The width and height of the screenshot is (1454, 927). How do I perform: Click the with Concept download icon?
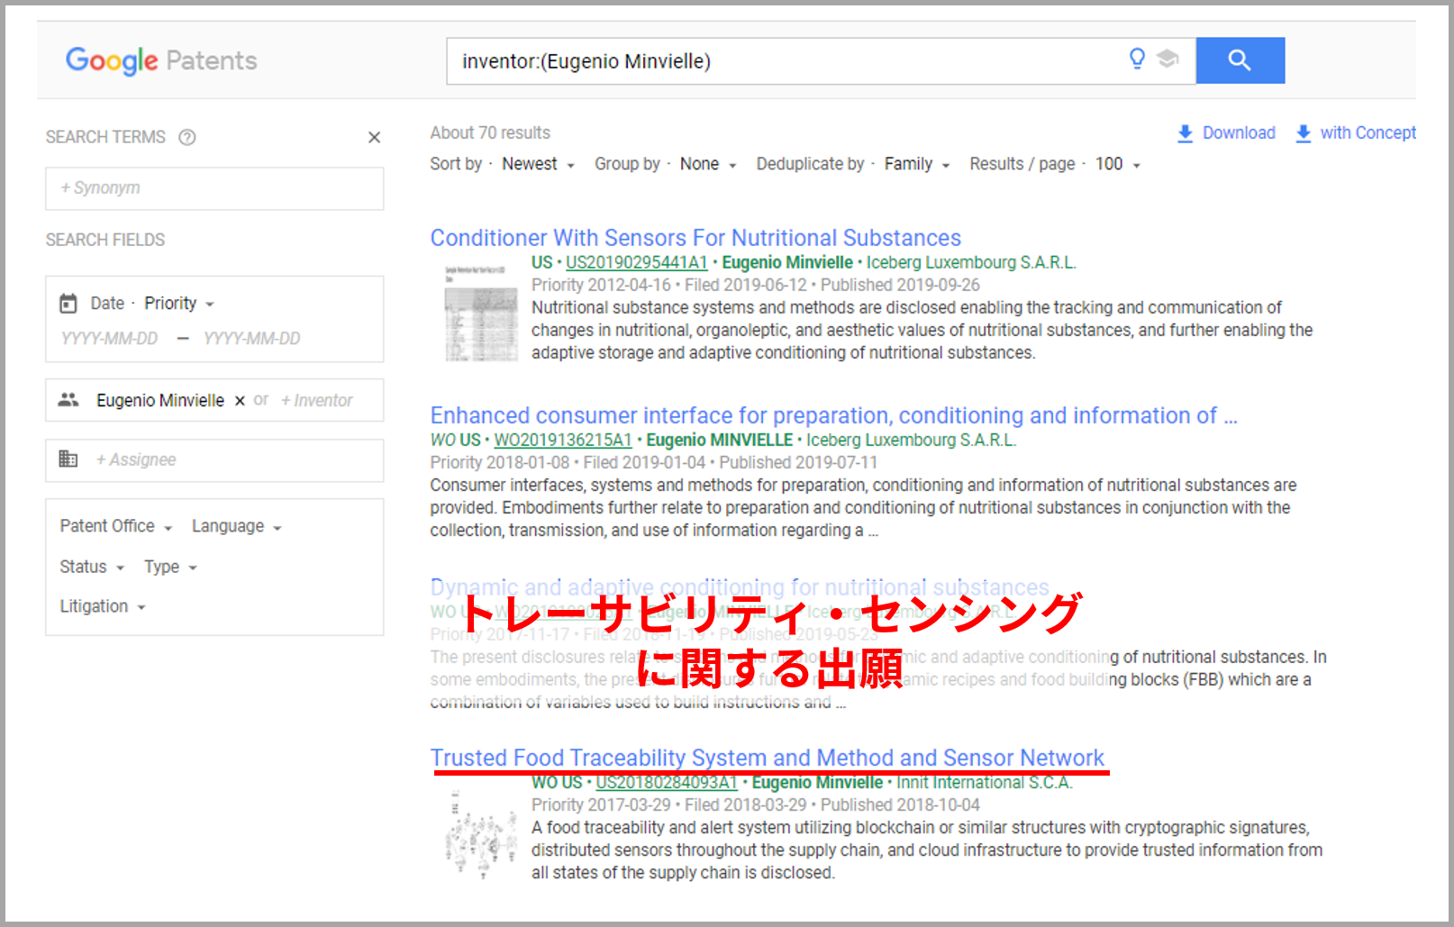coord(1303,133)
